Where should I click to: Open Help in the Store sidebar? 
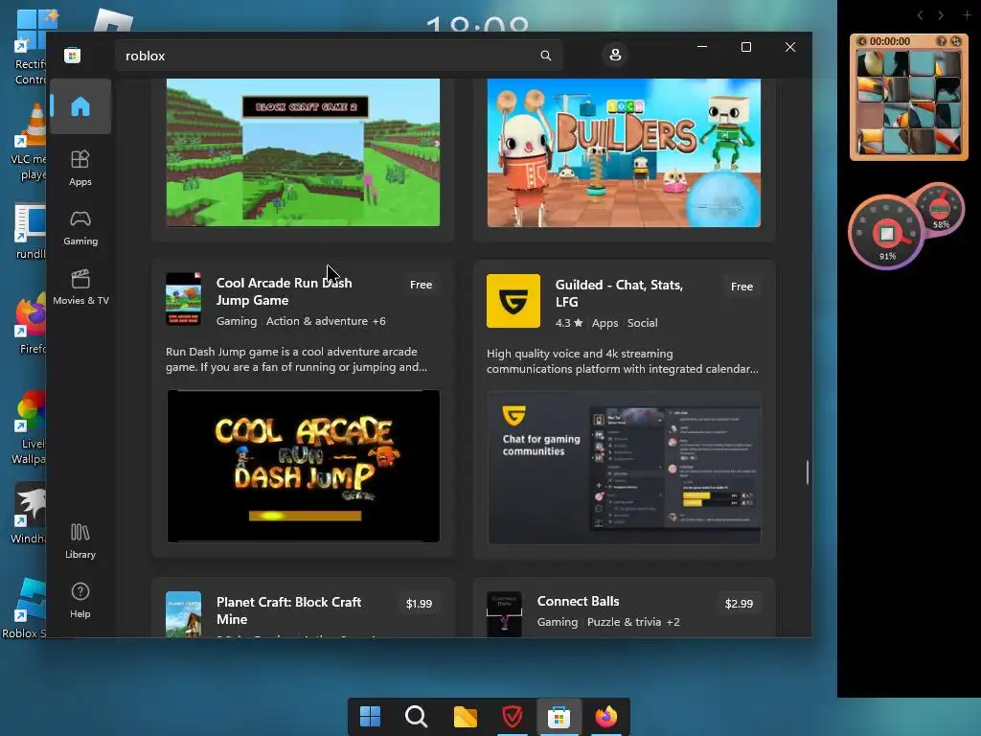[x=80, y=600]
